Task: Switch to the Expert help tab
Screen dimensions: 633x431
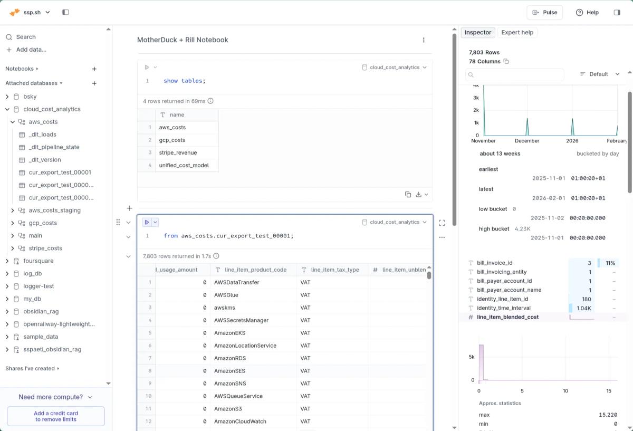Action: click(x=517, y=33)
